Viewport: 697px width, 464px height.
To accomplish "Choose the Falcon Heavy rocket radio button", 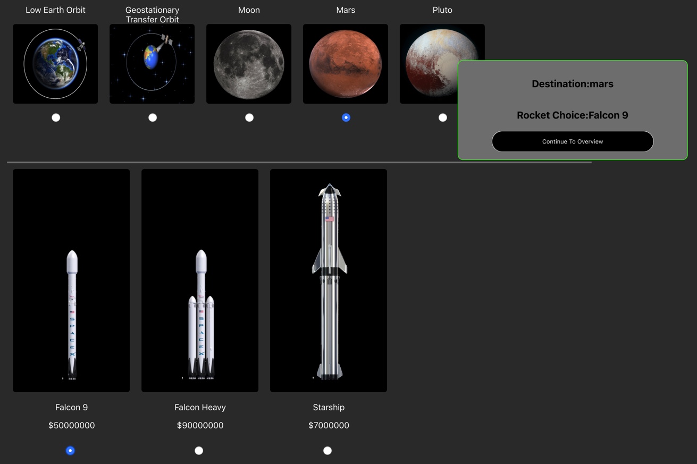I will [x=199, y=450].
